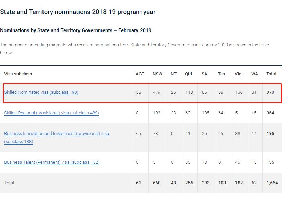
Task: Select the 1,664 grand total cell
Action: pyautogui.click(x=272, y=183)
